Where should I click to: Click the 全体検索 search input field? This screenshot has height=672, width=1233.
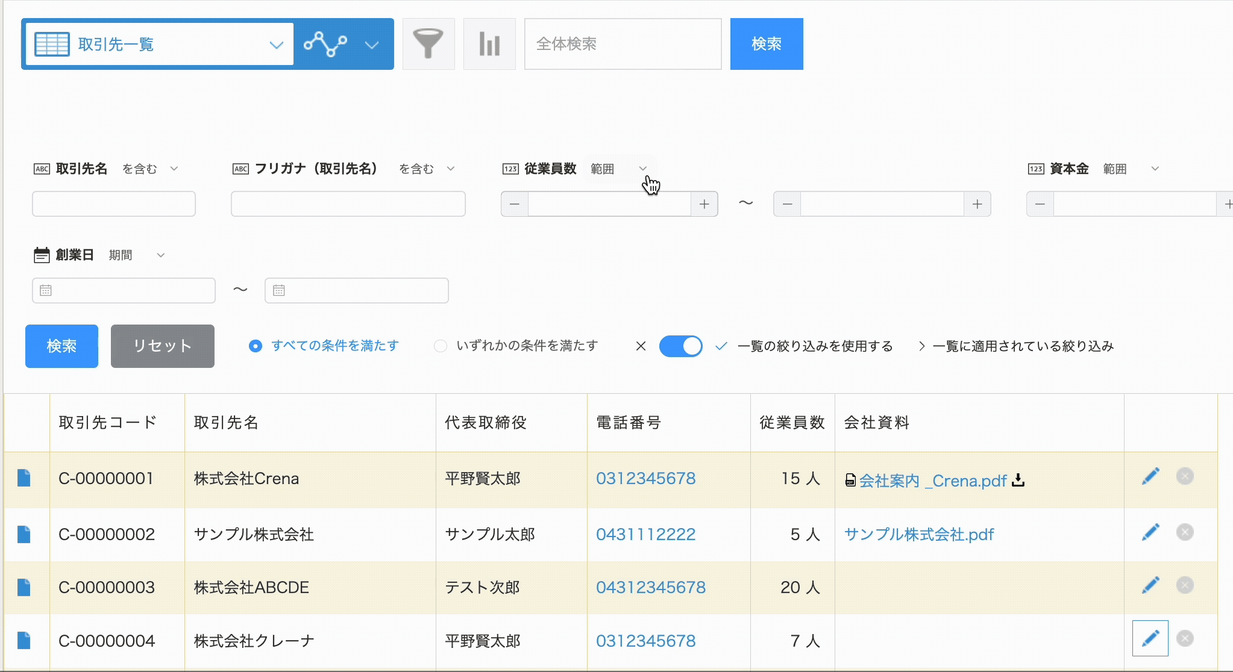[623, 44]
